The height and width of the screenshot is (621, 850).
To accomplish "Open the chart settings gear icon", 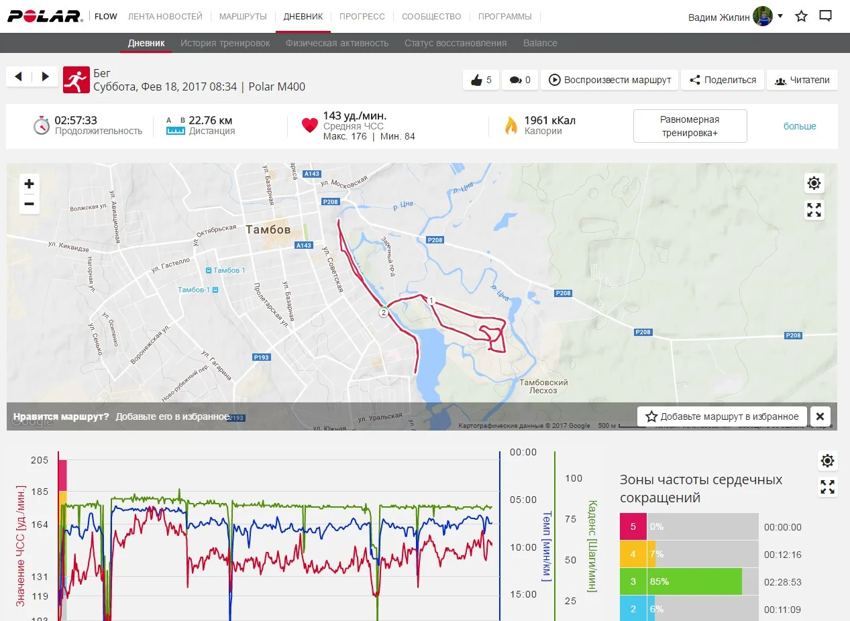I will (x=827, y=461).
